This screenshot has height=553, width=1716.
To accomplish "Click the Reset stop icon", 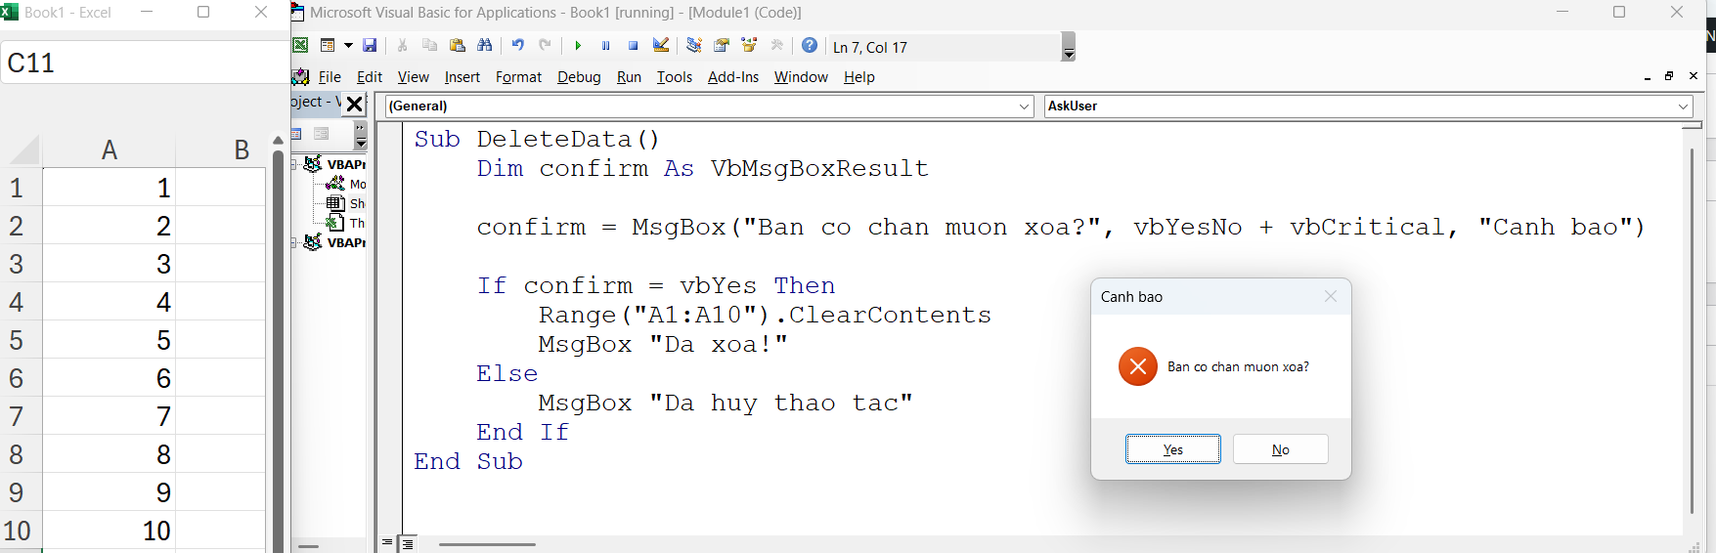I will 634,46.
